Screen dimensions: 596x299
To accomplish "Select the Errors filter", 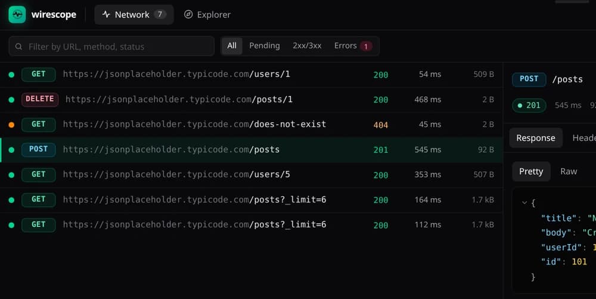I will click(353, 46).
